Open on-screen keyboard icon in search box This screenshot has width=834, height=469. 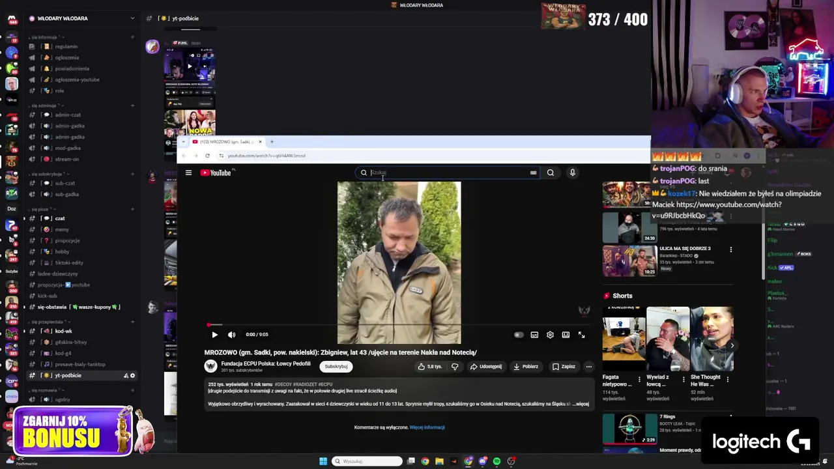coord(533,173)
